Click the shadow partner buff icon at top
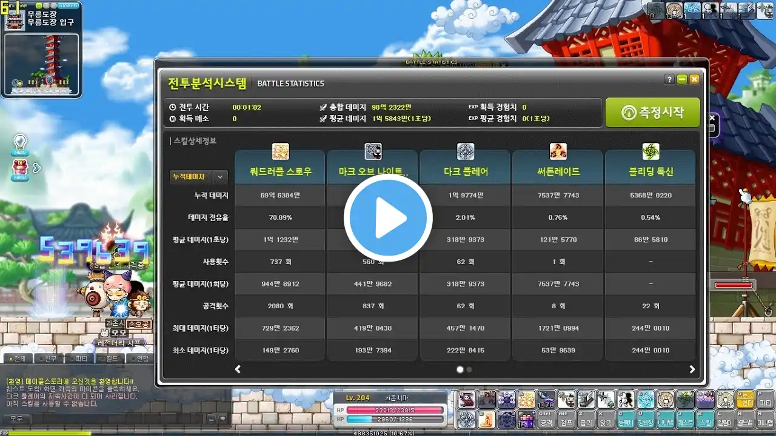Screen dimensions: 776x436 pos(711,10)
